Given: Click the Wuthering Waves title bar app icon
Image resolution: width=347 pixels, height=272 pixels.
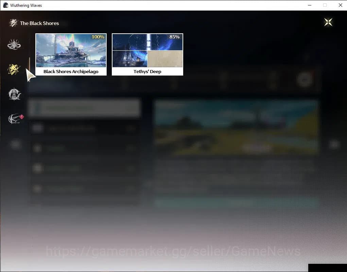Looking at the screenshot, I should pos(5,5).
